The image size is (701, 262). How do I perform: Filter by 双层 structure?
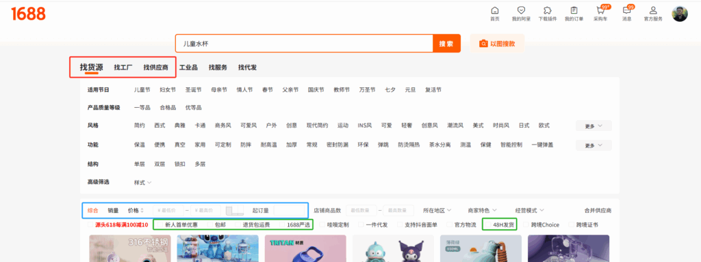tap(160, 164)
